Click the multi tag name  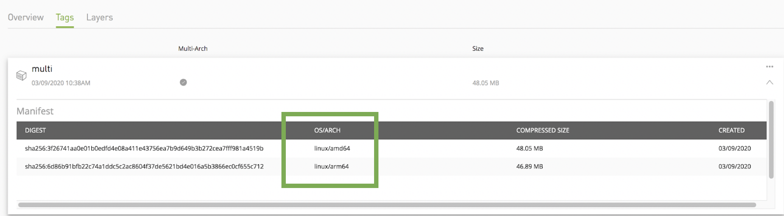[x=42, y=69]
